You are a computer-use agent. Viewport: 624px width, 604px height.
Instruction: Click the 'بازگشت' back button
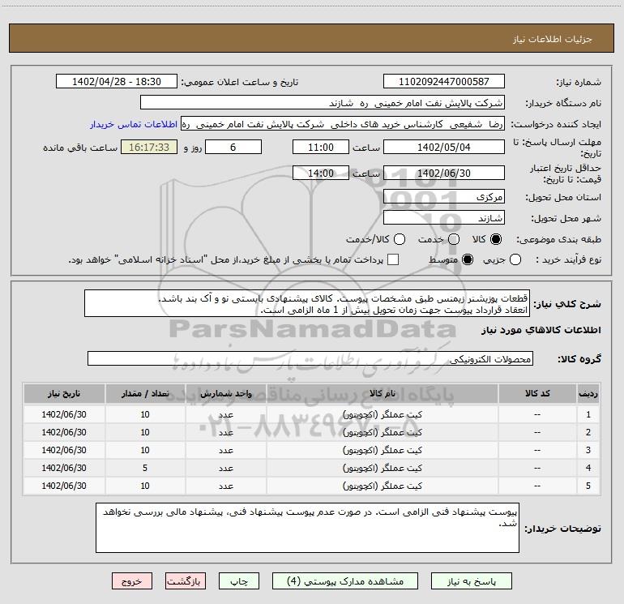[x=186, y=581]
